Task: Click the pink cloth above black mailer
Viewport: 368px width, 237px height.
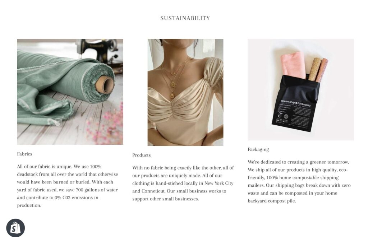Action: [x=293, y=64]
